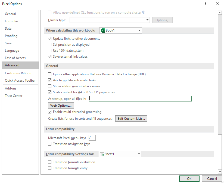Open the Trust Center category

(x=20, y=96)
